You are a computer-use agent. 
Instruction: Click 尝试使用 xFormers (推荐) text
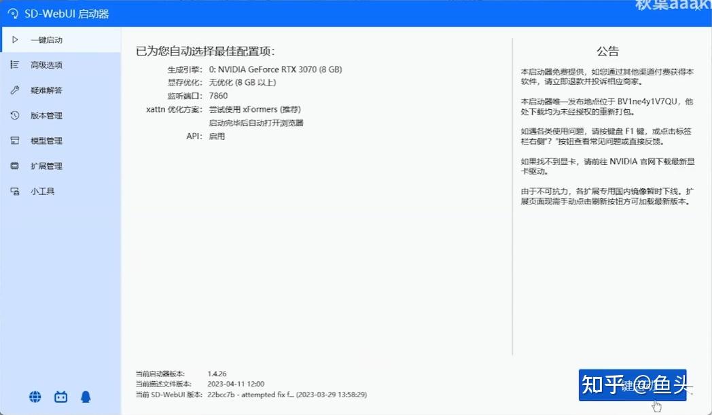pyautogui.click(x=255, y=109)
